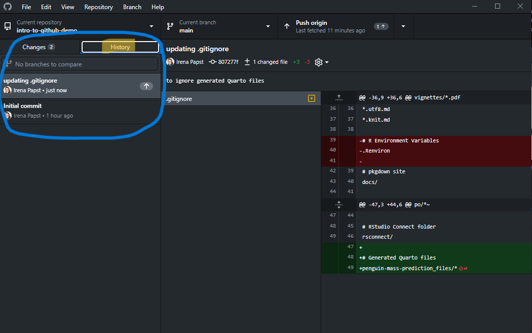Open the Push origin options dropdown arrow
This screenshot has width=532, height=333.
coord(403,26)
